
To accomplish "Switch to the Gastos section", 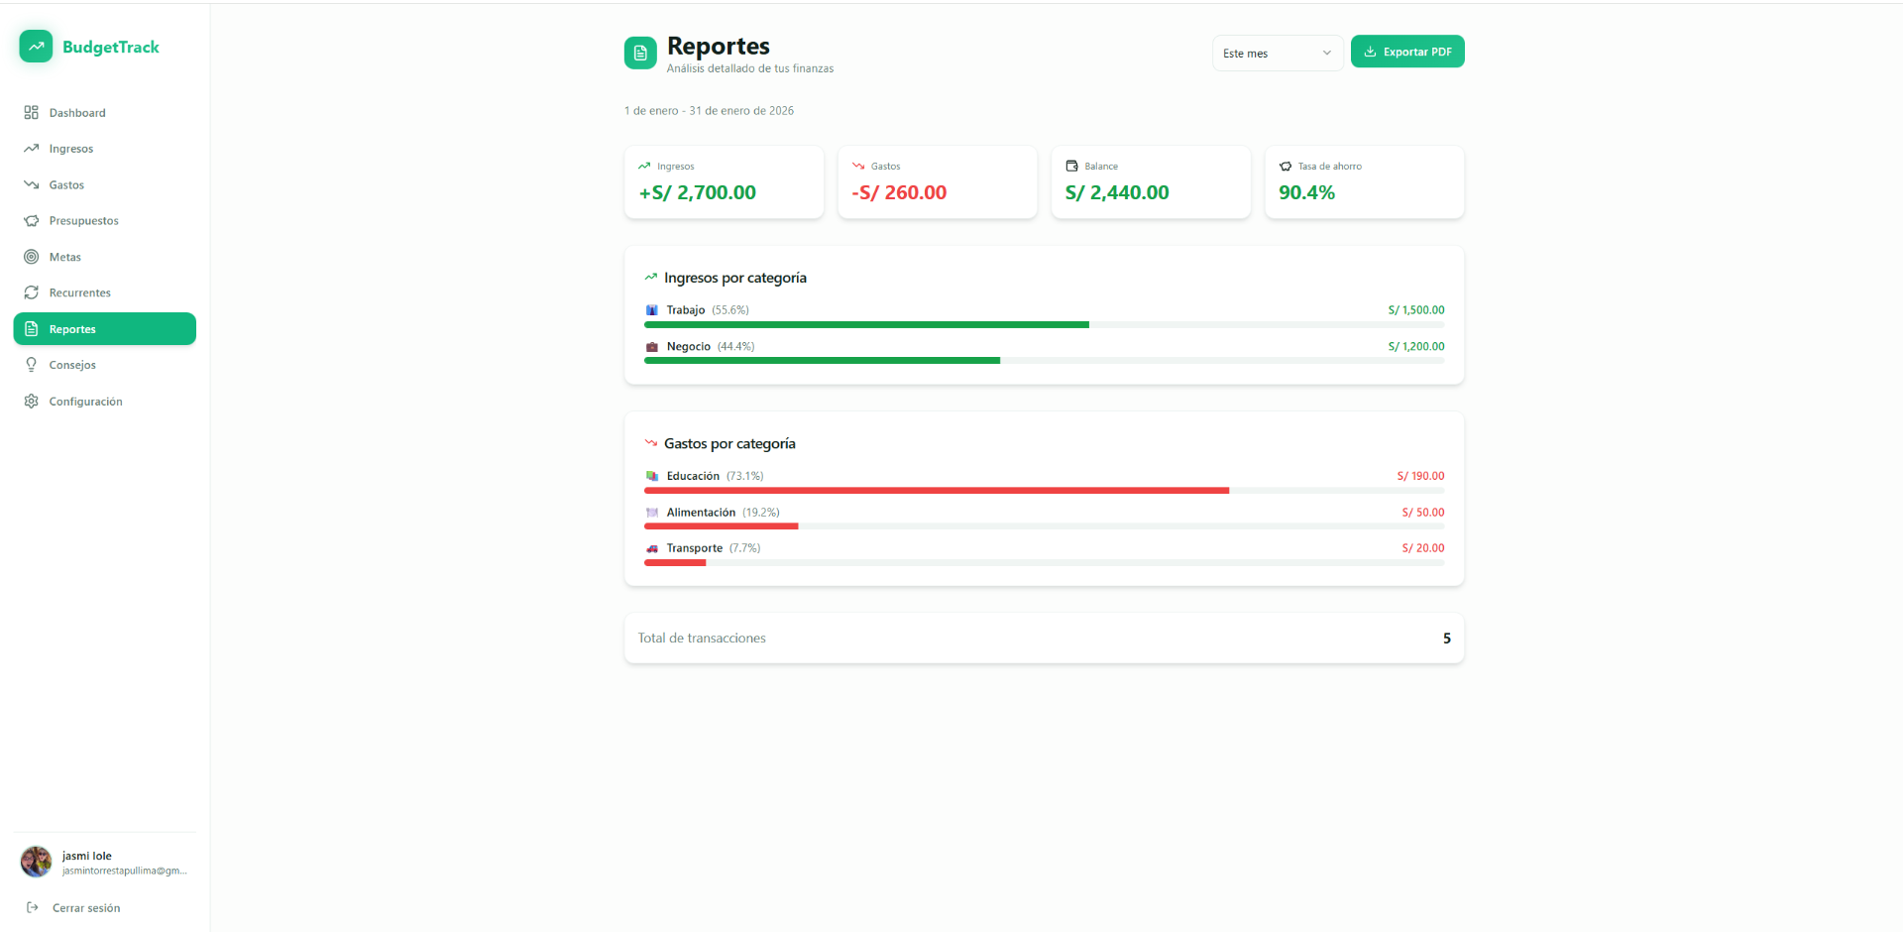I will (x=67, y=184).
